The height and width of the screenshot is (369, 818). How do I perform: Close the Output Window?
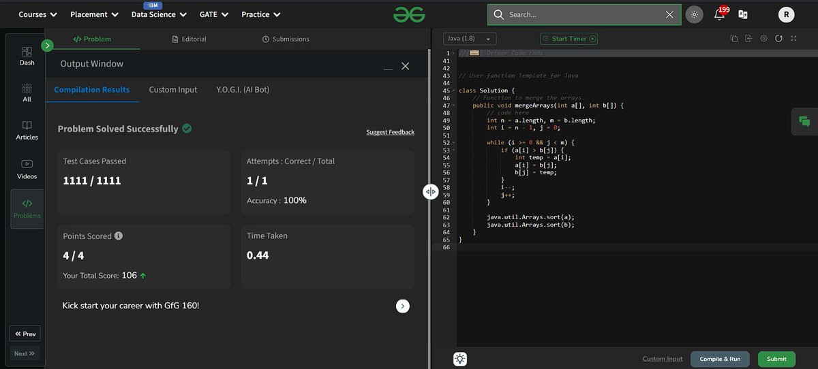pos(406,66)
